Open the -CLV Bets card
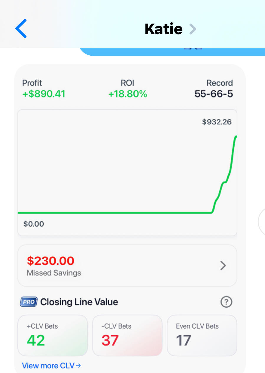This screenshot has height=373, width=265. (127, 335)
